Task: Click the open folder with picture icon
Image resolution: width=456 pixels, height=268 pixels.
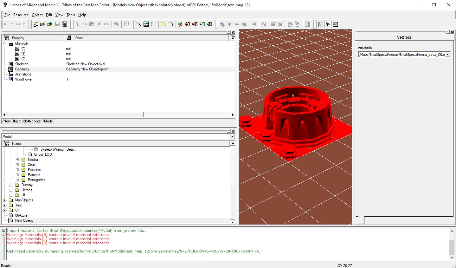Action: [x=50, y=24]
